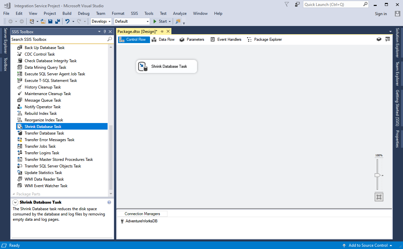Click the zoom fit-to-view button
403x249 pixels.
(379, 197)
